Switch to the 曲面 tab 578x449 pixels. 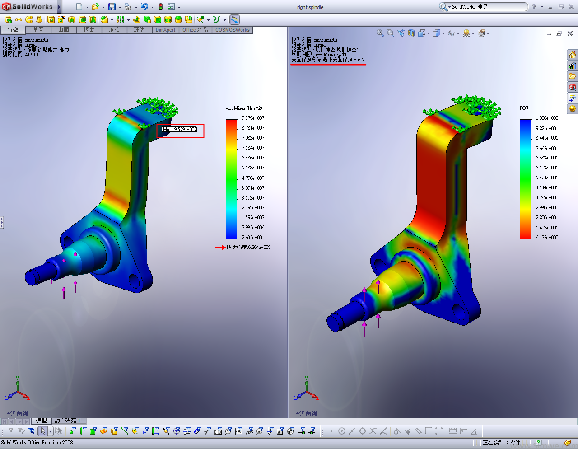[x=63, y=30]
